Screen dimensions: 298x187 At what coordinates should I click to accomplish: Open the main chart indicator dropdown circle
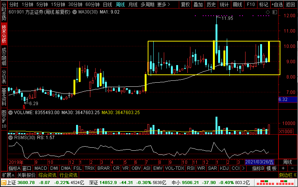click(x=75, y=12)
